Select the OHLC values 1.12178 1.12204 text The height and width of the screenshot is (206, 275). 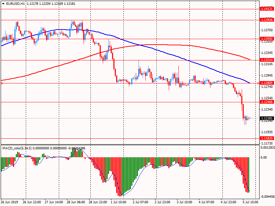point(38,4)
